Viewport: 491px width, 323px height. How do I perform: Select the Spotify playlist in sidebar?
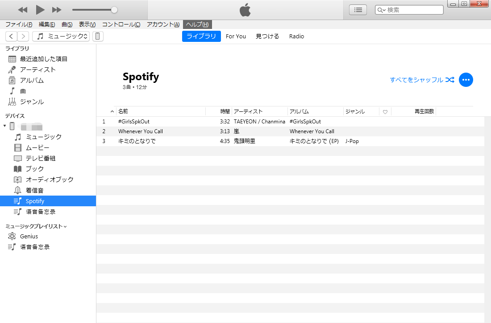tap(48, 201)
